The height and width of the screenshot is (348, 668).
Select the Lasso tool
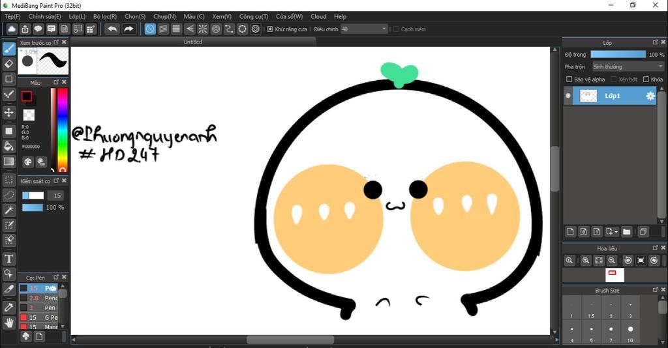point(9,195)
